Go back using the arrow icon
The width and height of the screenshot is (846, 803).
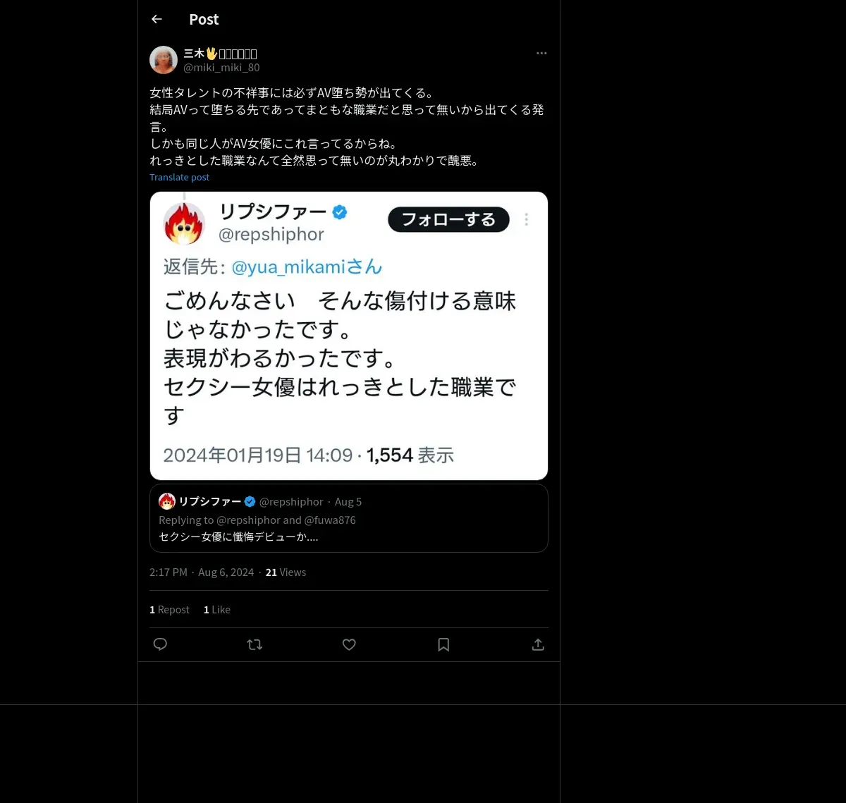(x=157, y=20)
